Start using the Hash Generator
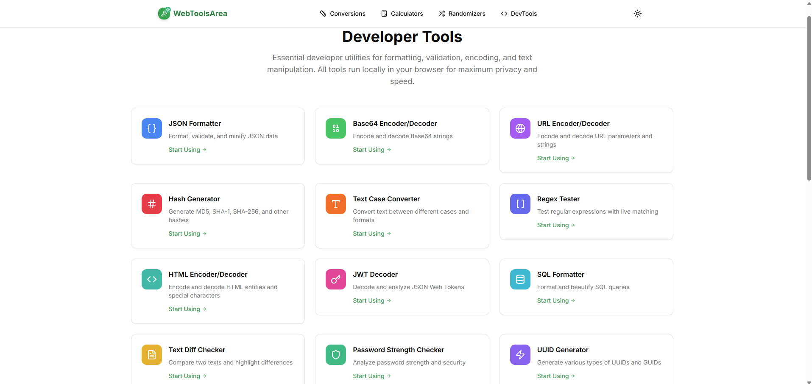The image size is (812, 384). (x=187, y=234)
